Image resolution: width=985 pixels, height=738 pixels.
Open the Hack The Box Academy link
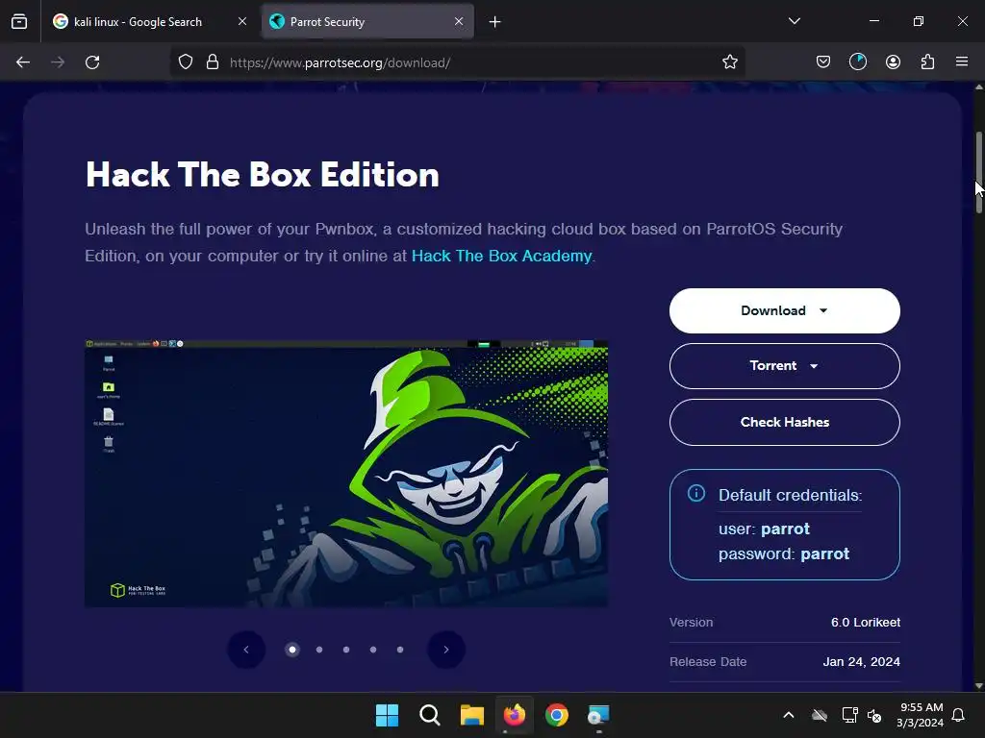(x=501, y=256)
